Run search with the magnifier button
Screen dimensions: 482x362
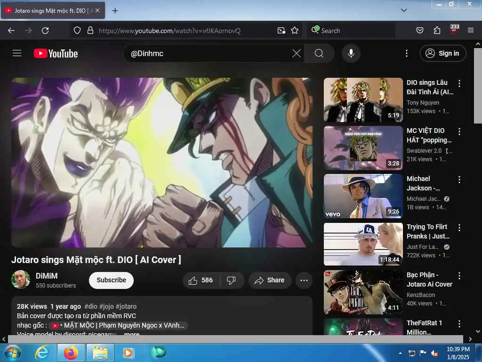[x=319, y=53]
